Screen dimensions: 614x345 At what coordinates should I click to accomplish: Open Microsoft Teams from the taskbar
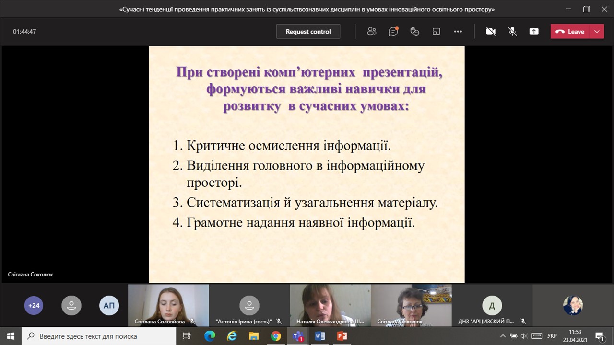tap(298, 336)
